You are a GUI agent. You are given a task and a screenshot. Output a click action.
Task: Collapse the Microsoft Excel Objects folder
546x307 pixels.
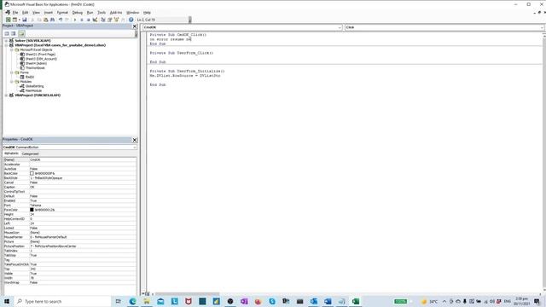[x=11, y=49]
